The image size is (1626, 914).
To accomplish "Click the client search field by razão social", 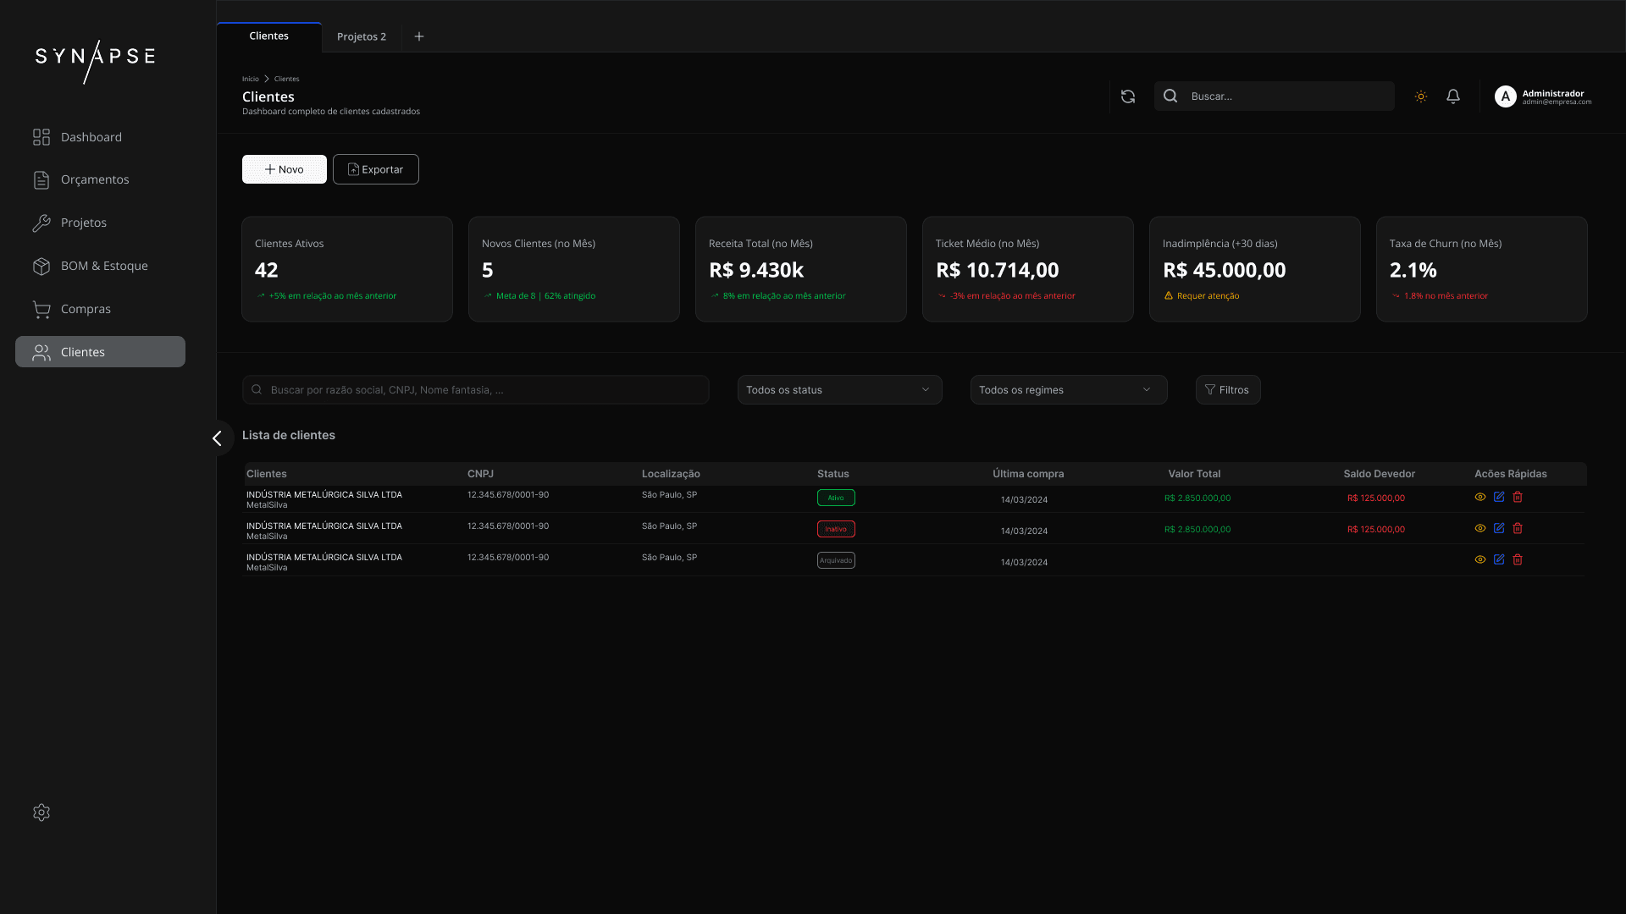I will [475, 390].
